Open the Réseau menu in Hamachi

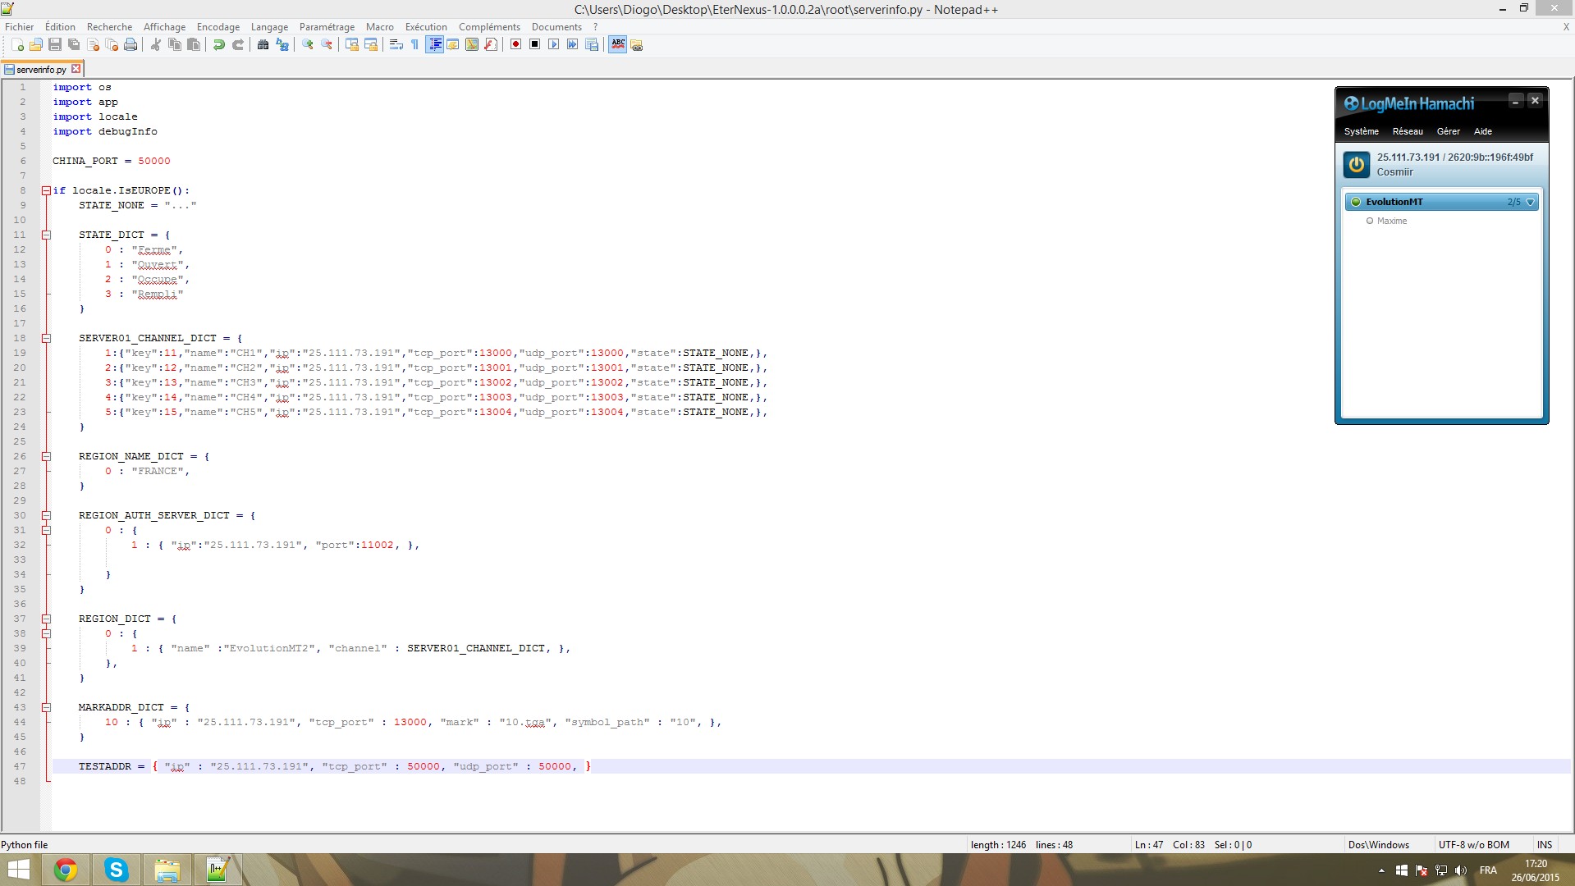[1408, 131]
